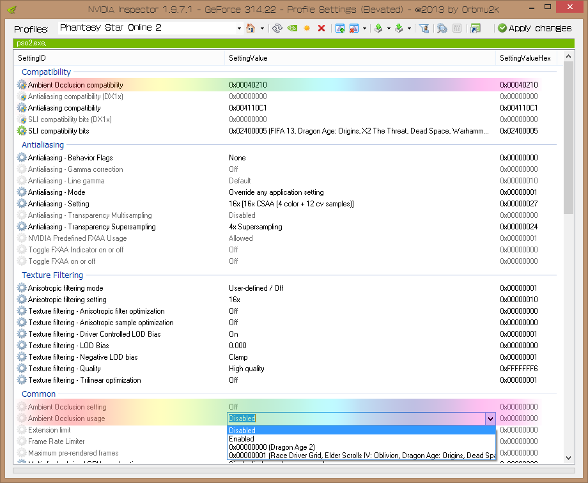Select Enabled in the open dropdown list
This screenshot has height=483, width=588.
(x=362, y=439)
